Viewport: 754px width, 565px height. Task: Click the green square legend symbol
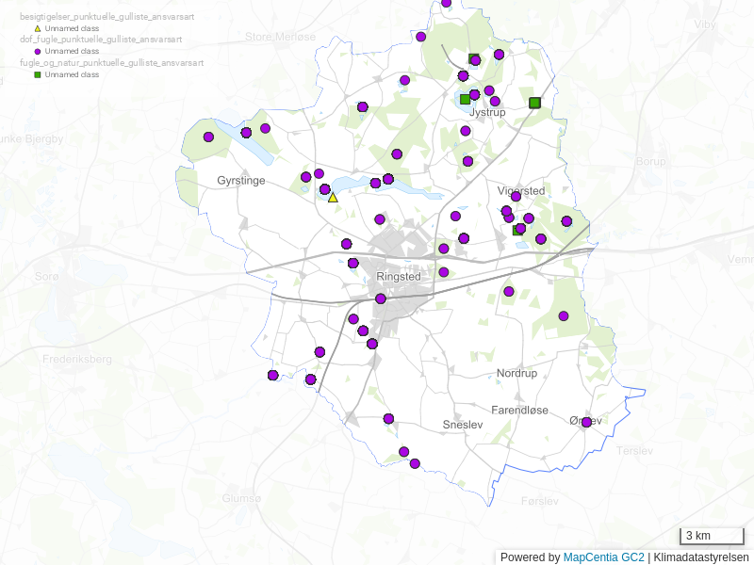point(38,73)
